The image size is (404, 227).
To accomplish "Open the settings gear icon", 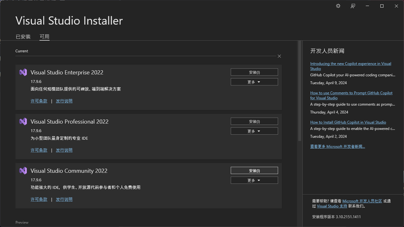I will [x=338, y=6].
